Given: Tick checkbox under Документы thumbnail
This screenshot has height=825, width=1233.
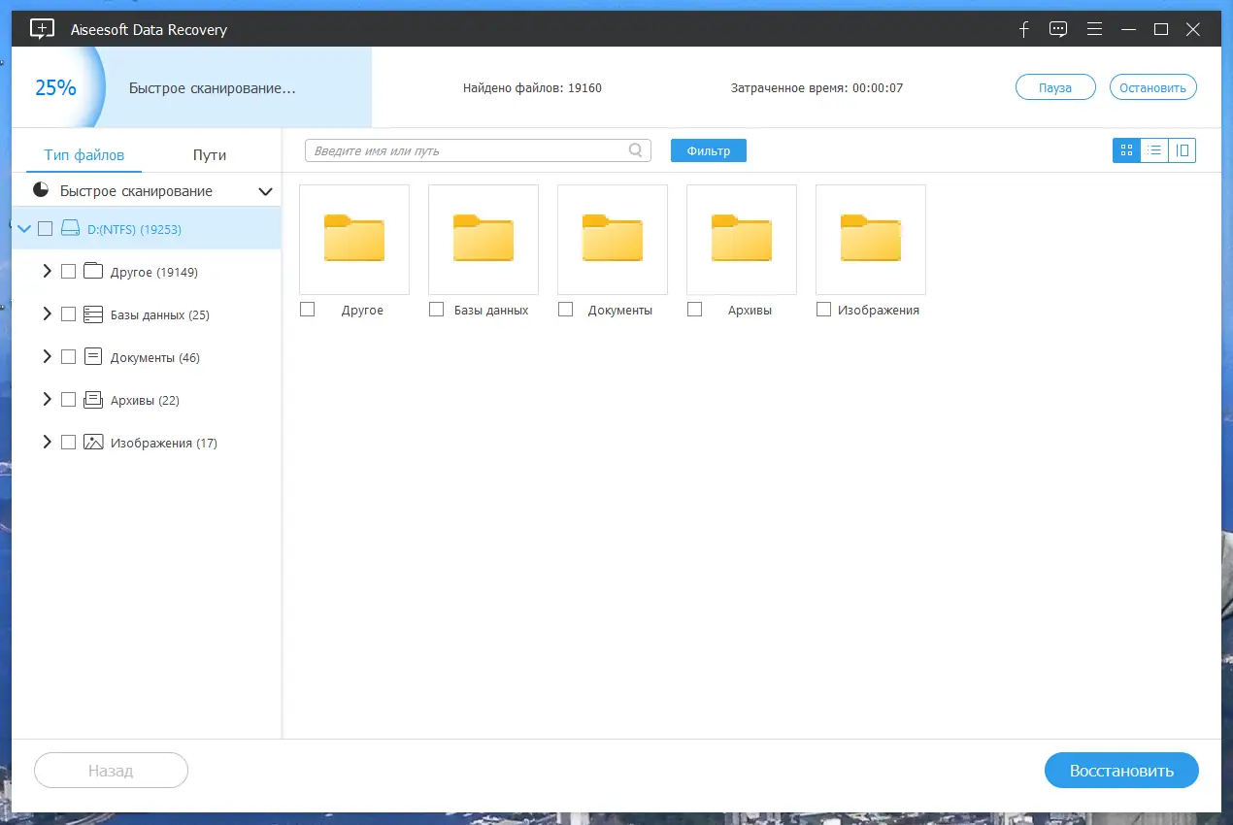Looking at the screenshot, I should 565,310.
